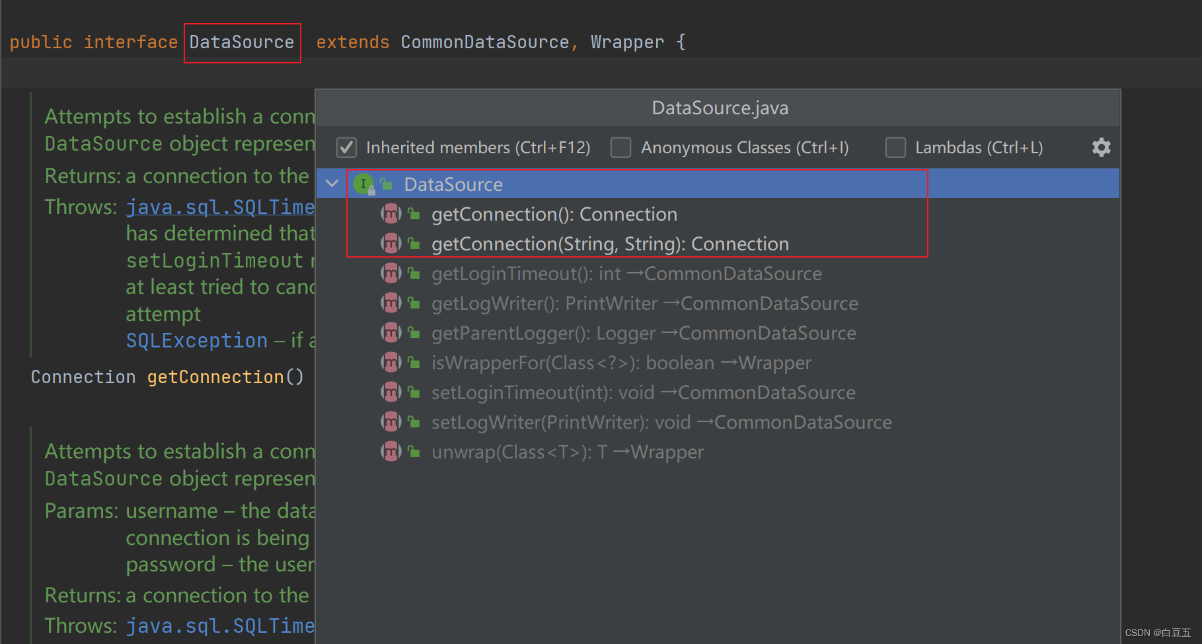Click Connection return type in editor
1202x644 pixels.
83,376
